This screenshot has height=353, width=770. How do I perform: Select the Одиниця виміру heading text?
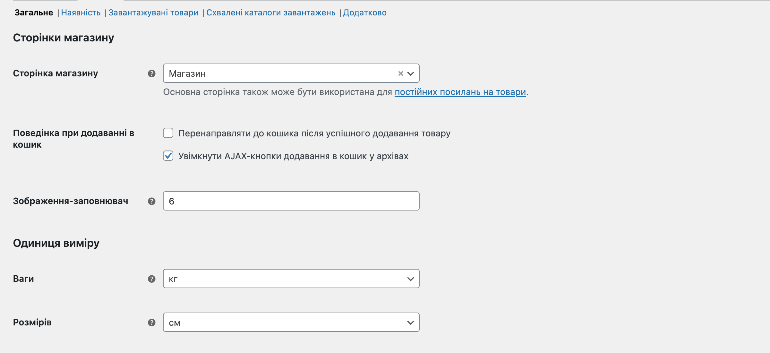pyautogui.click(x=56, y=243)
